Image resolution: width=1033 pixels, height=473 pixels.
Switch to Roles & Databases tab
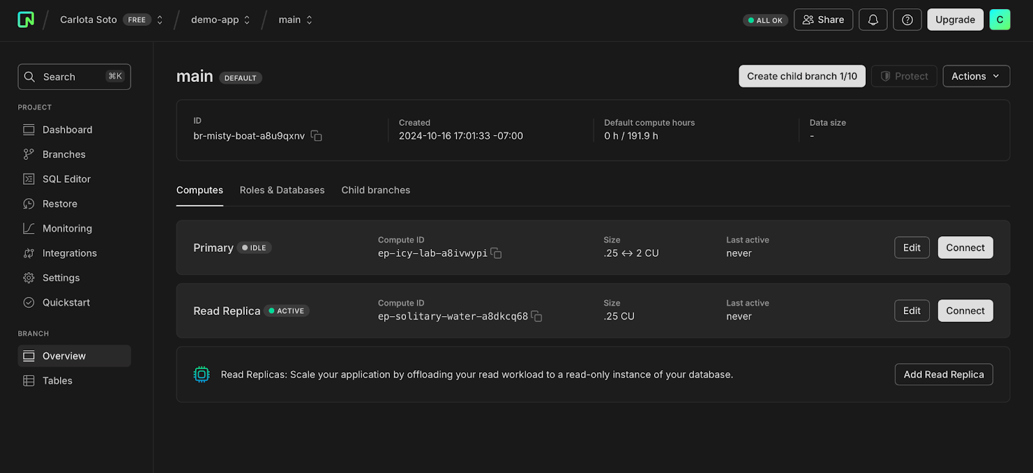pos(282,190)
